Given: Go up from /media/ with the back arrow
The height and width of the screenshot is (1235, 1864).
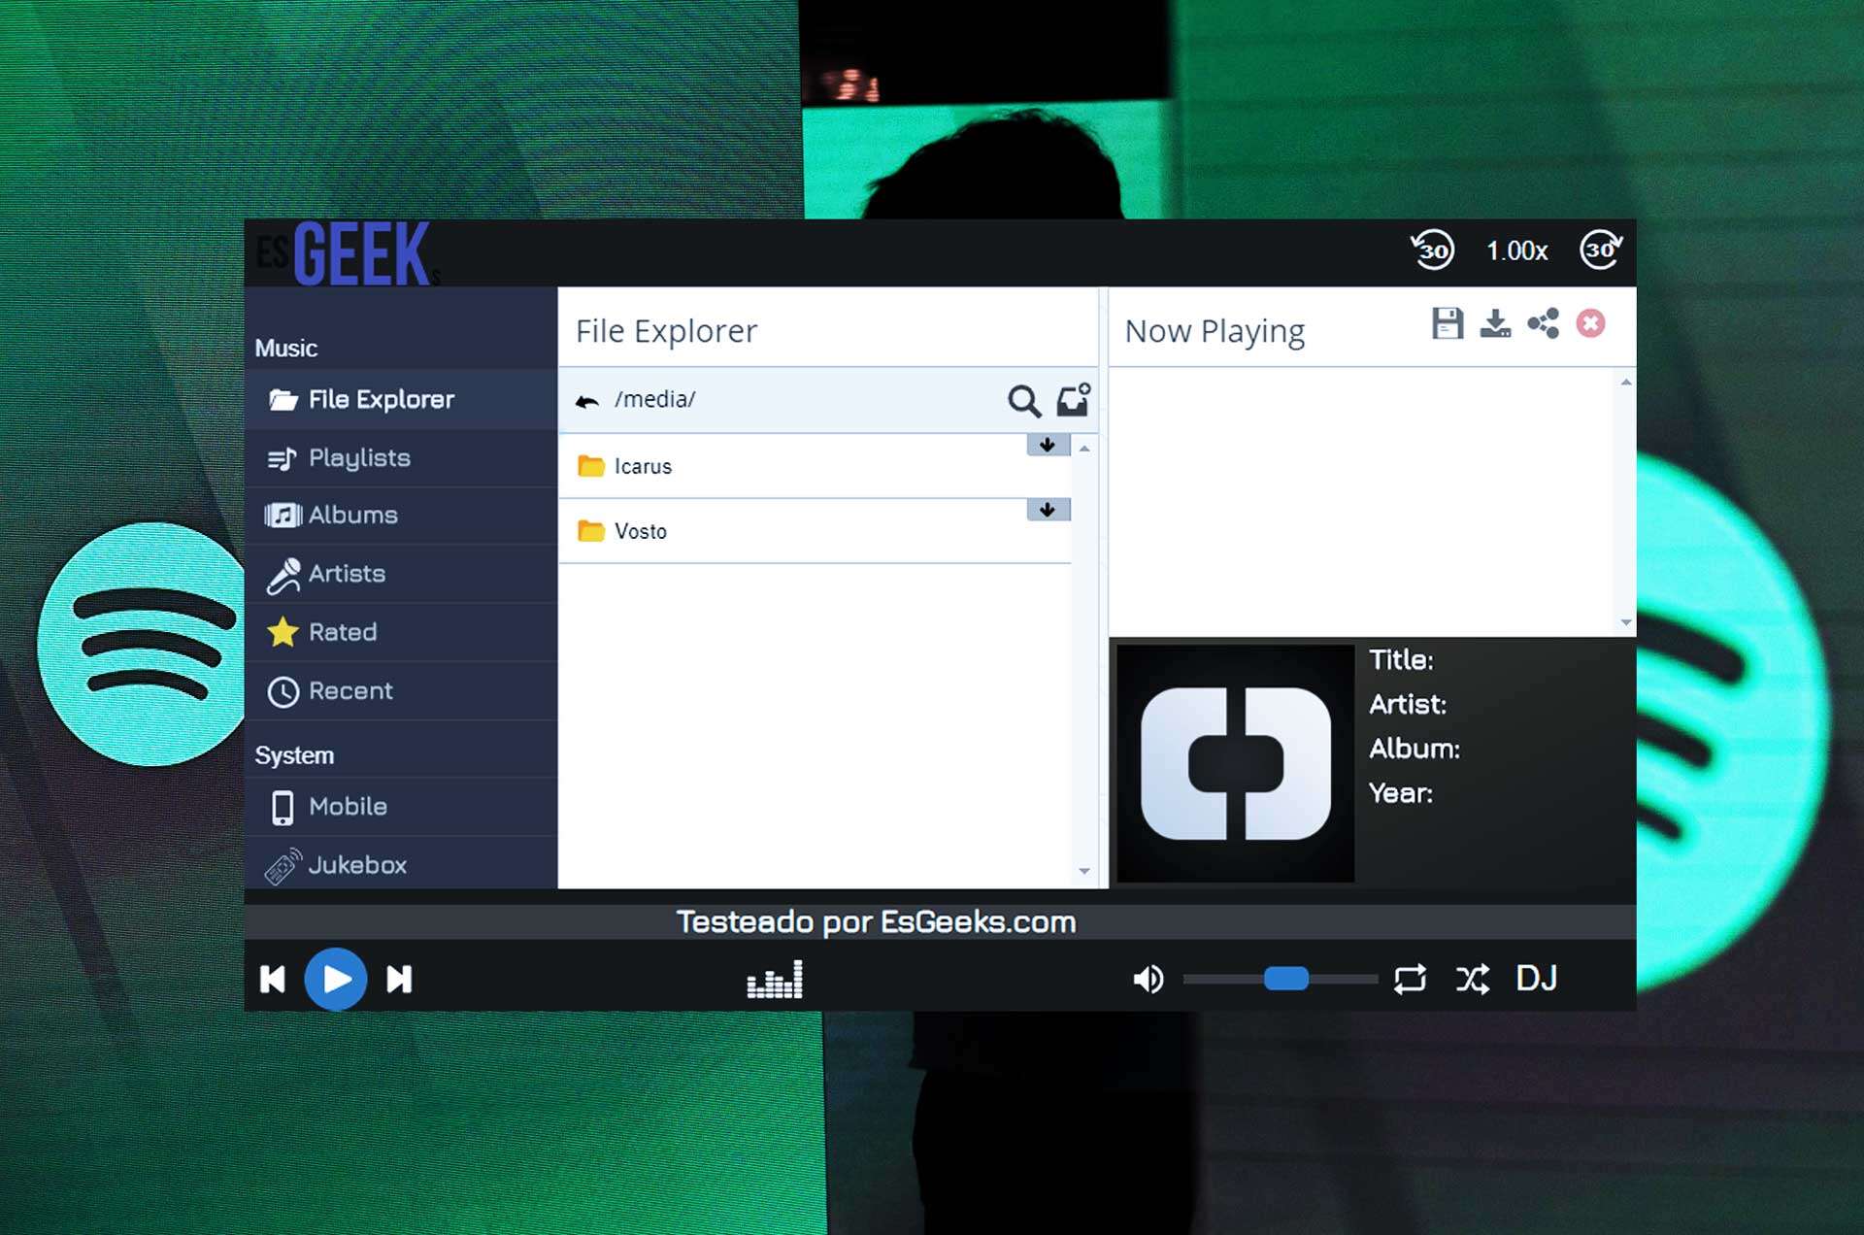Looking at the screenshot, I should [586, 399].
